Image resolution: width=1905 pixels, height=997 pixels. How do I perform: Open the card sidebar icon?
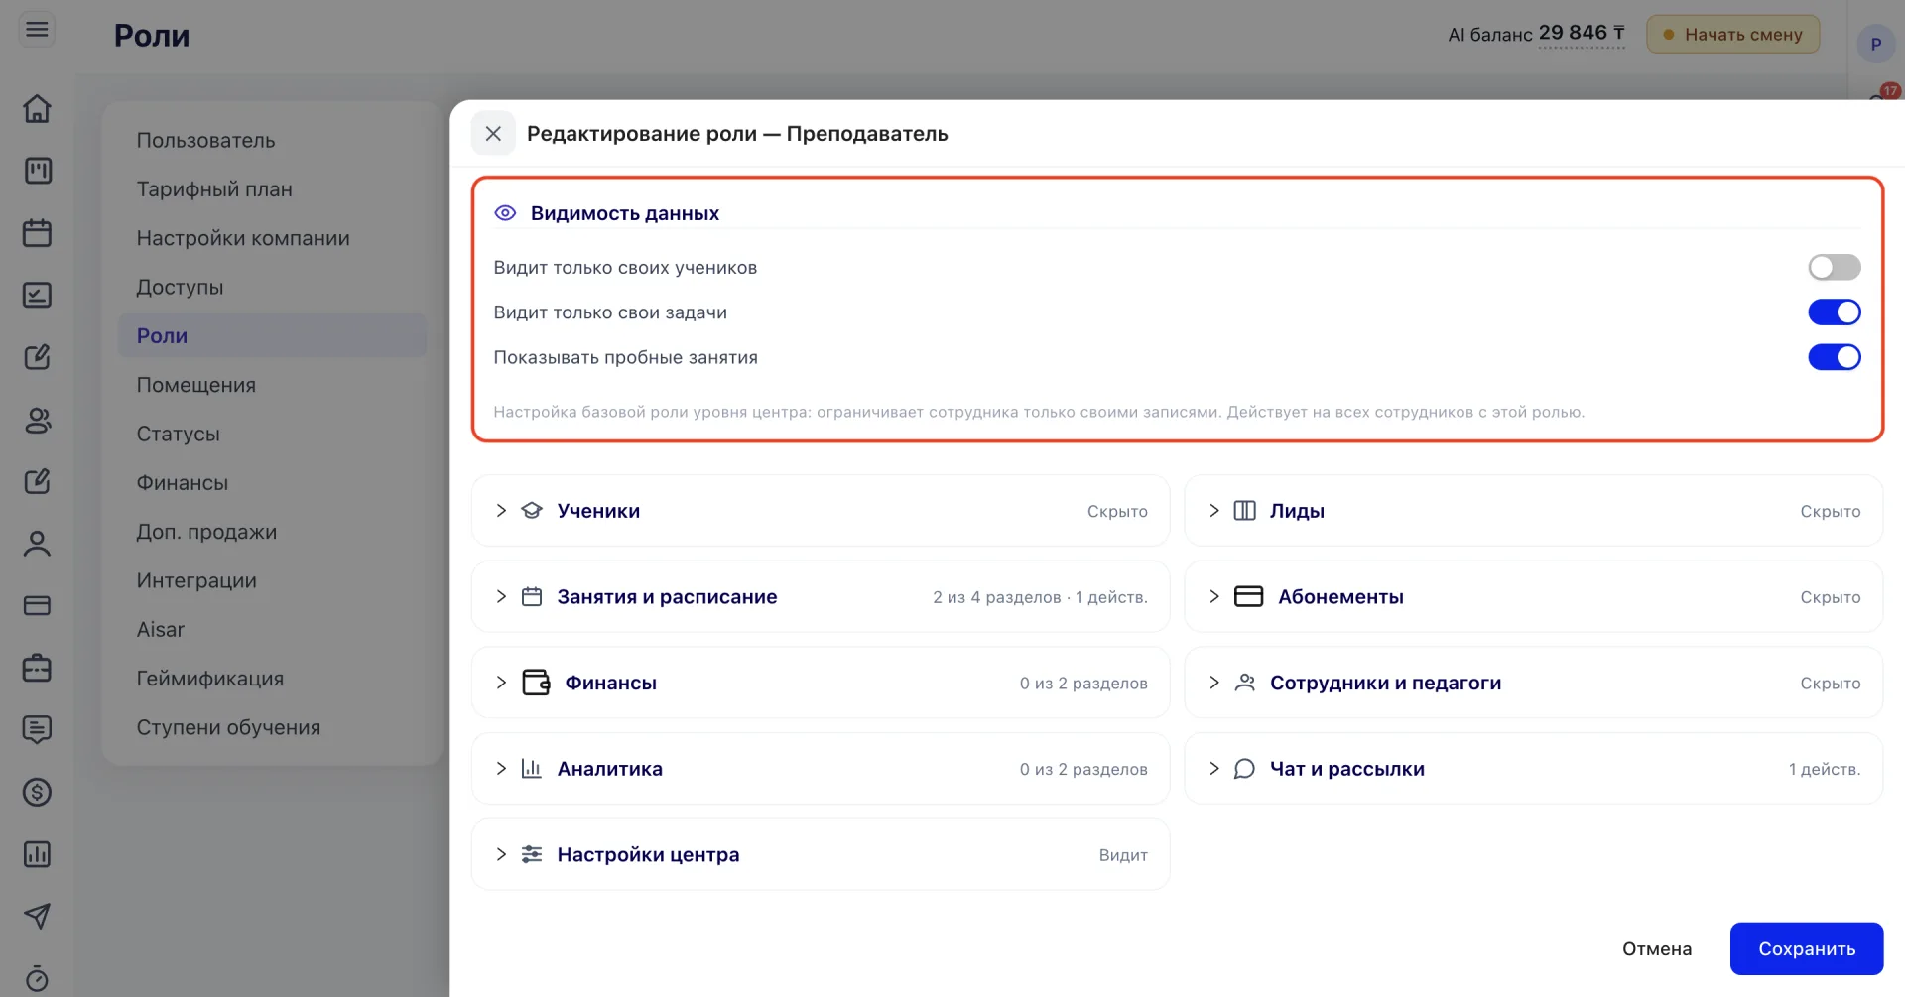[x=37, y=605]
